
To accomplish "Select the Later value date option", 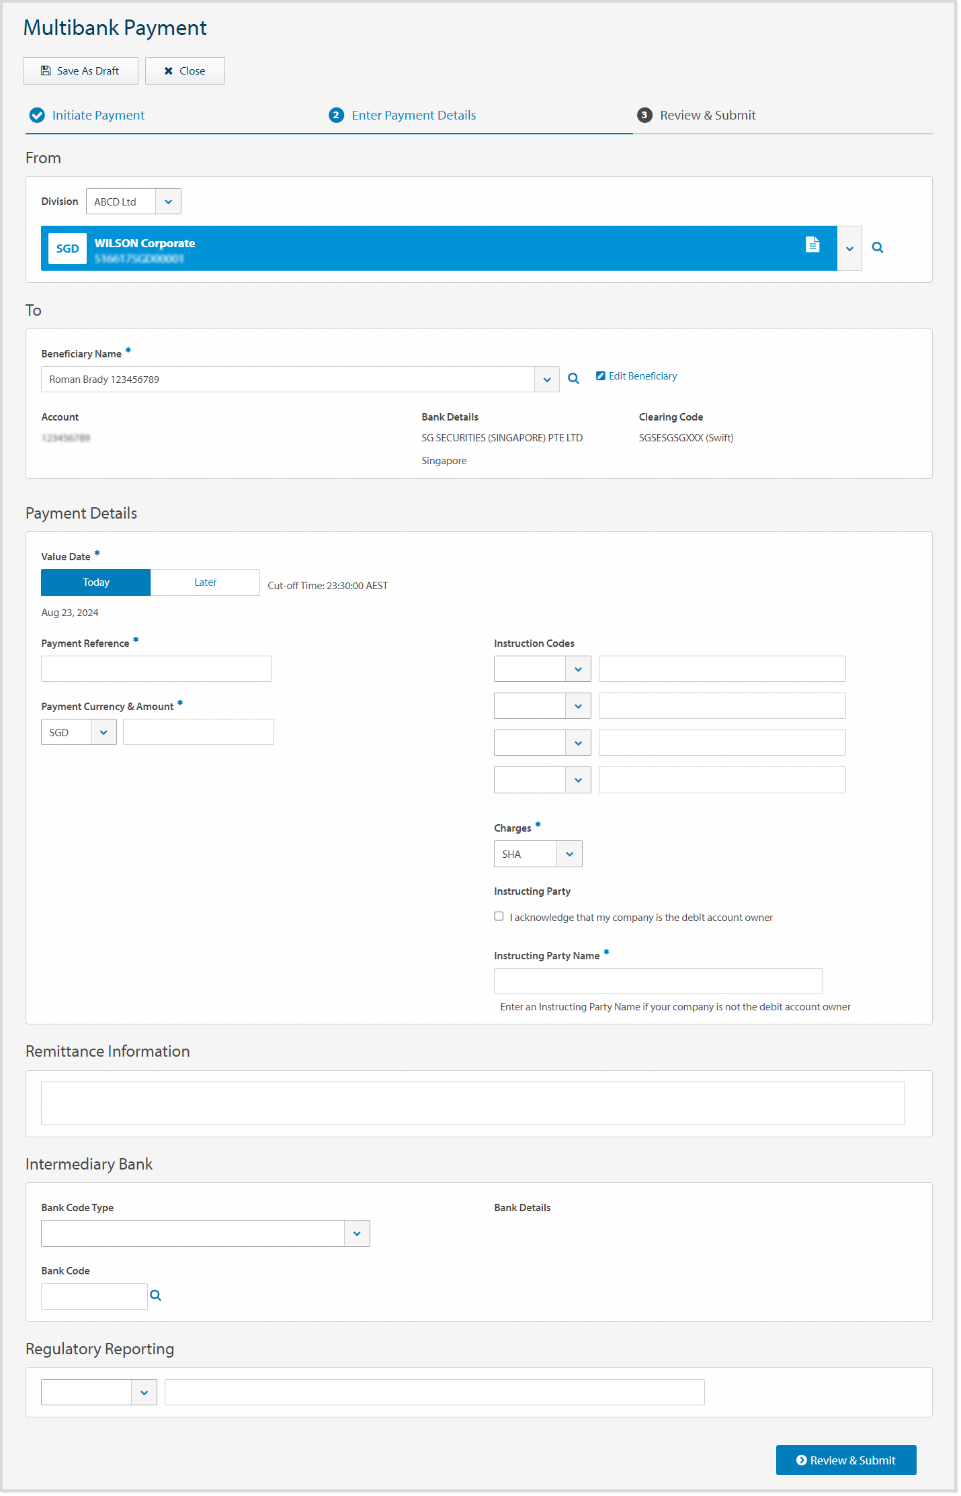I will click(x=205, y=582).
